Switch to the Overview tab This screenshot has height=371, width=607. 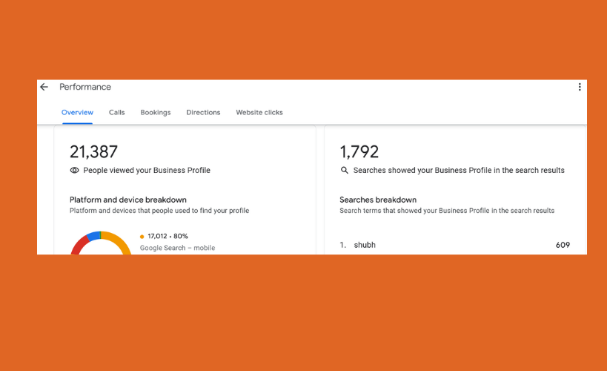(x=77, y=113)
